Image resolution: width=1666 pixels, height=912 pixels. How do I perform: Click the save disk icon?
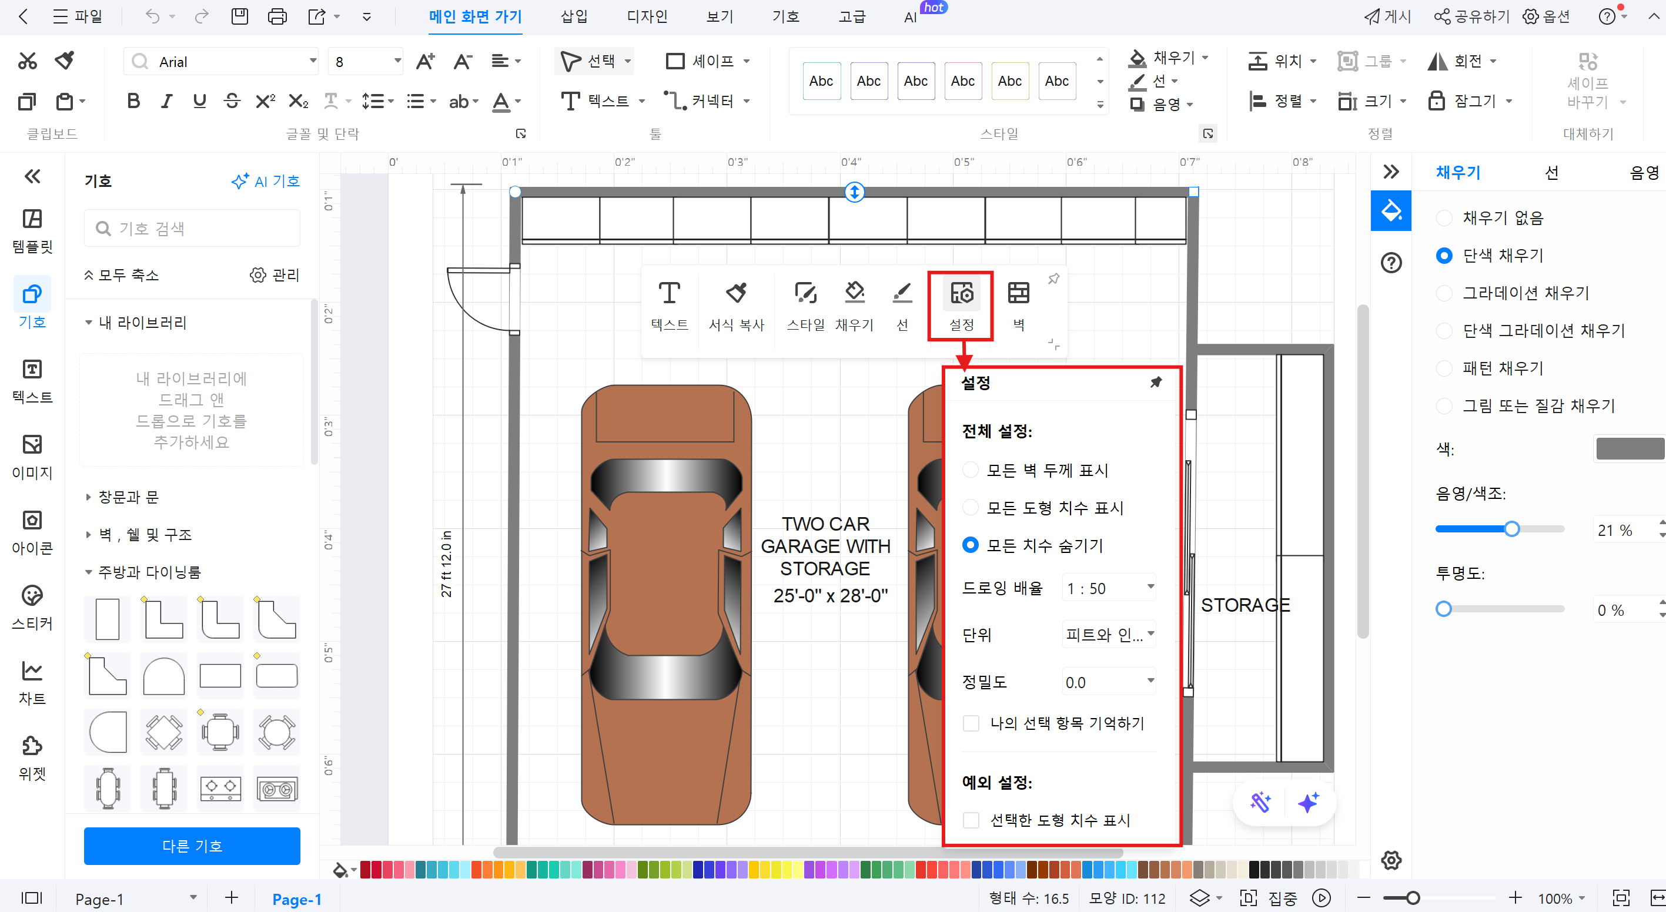point(239,16)
